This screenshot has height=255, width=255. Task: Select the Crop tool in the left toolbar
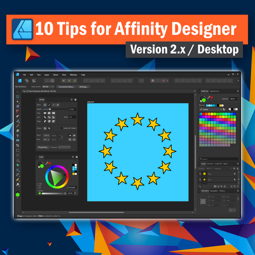point(17,145)
